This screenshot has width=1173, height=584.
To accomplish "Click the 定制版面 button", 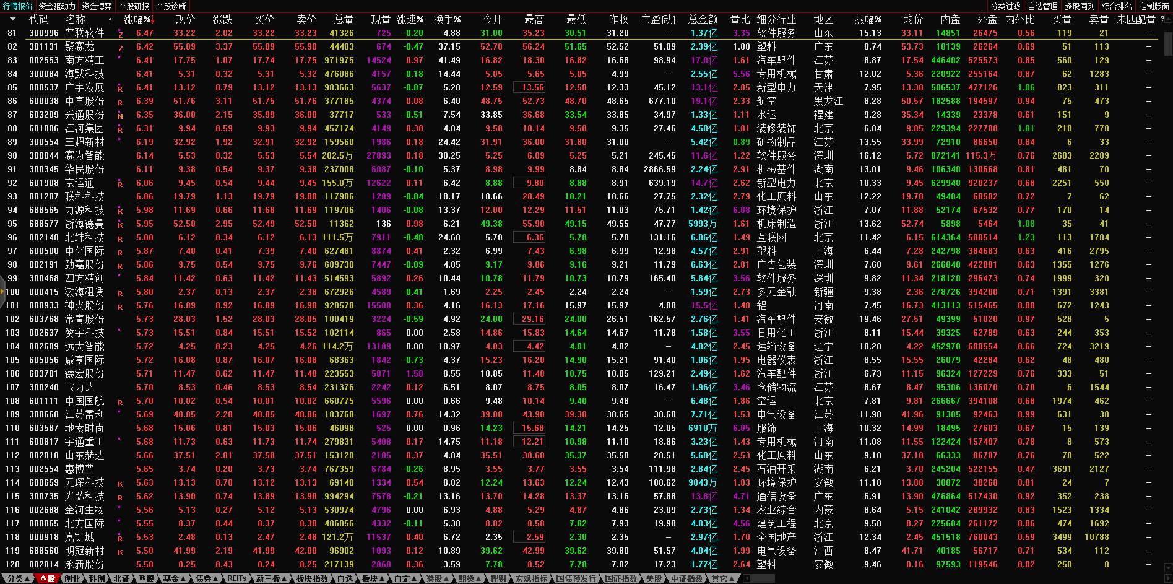I will (1154, 6).
